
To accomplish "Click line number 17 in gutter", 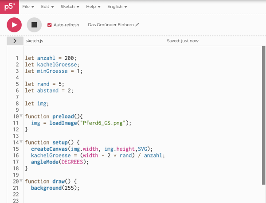I will pyautogui.click(x=16, y=162).
